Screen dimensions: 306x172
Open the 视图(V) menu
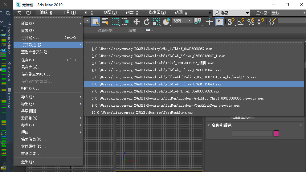(110, 13)
